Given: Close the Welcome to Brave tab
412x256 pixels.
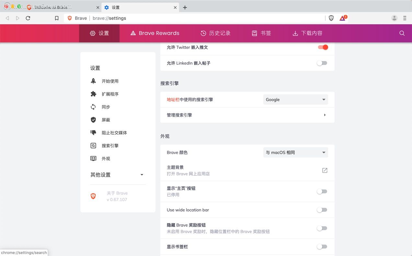Looking at the screenshot, I should (98, 7).
